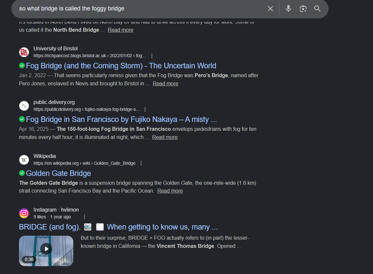Open public.delivery.org site favicon
This screenshot has height=274, width=373.
(24, 106)
